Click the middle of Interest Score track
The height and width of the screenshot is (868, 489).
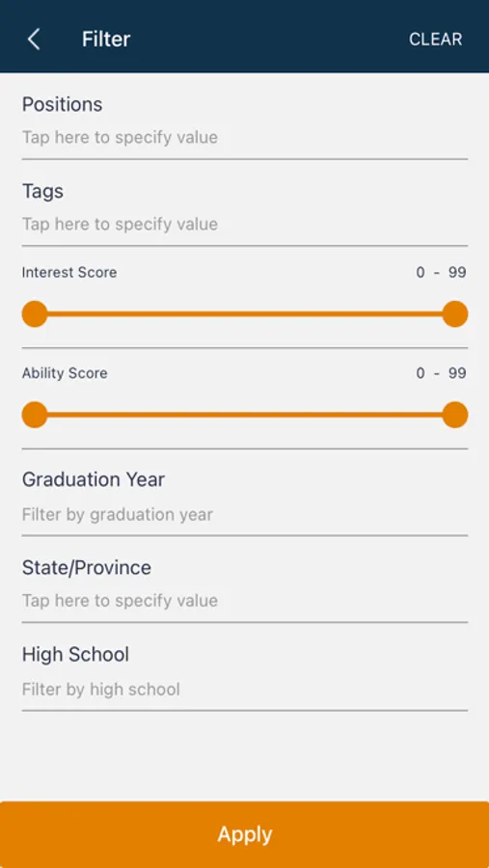coord(245,313)
